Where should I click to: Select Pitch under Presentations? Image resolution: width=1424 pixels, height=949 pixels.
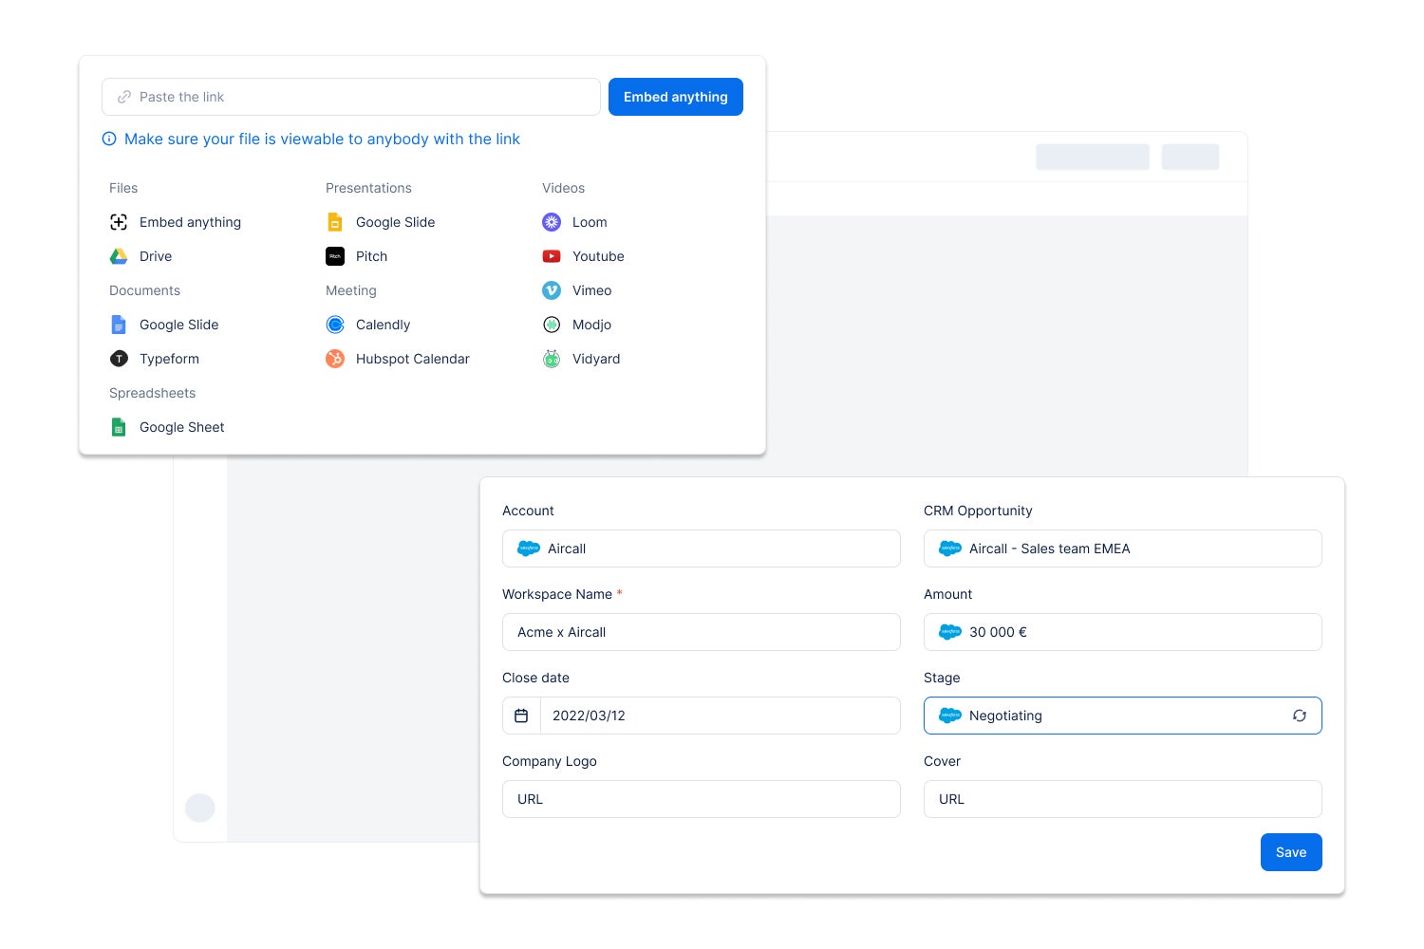[371, 256]
